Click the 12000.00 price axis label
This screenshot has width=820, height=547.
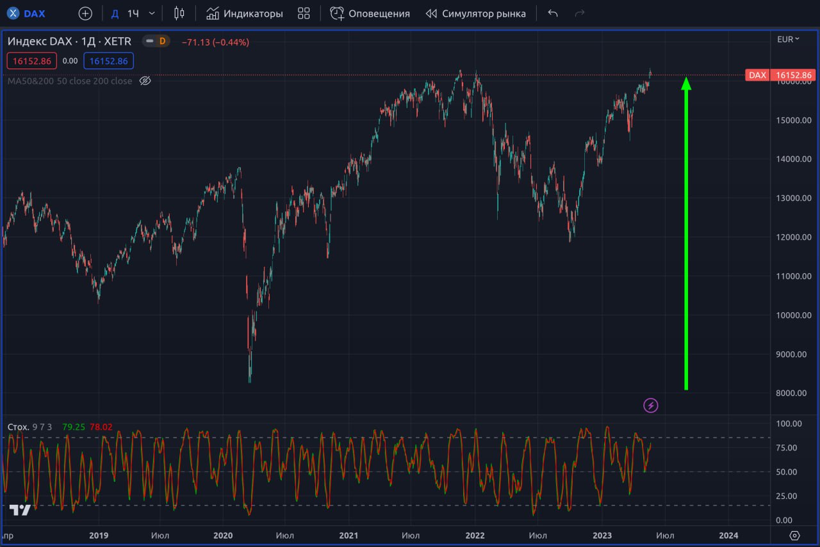794,237
